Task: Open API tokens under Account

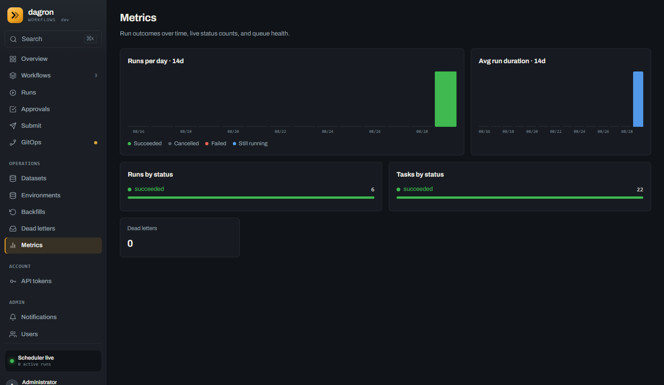Action: pos(53,281)
